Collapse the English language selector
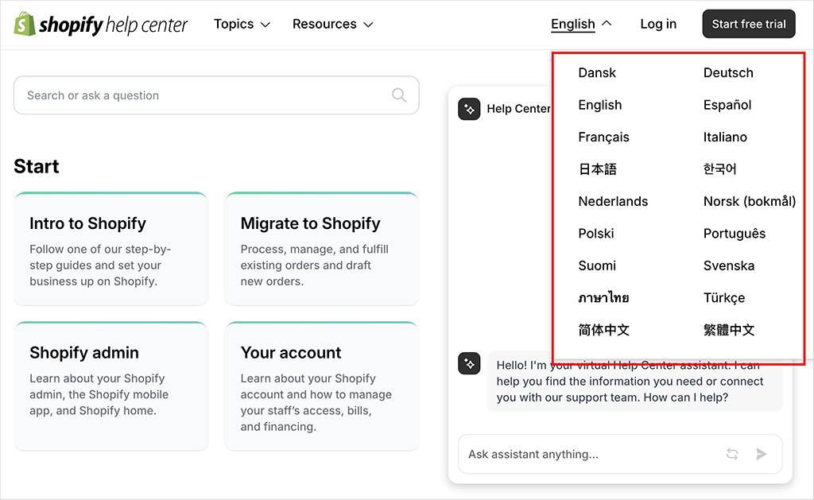The width and height of the screenshot is (814, 500). (581, 25)
